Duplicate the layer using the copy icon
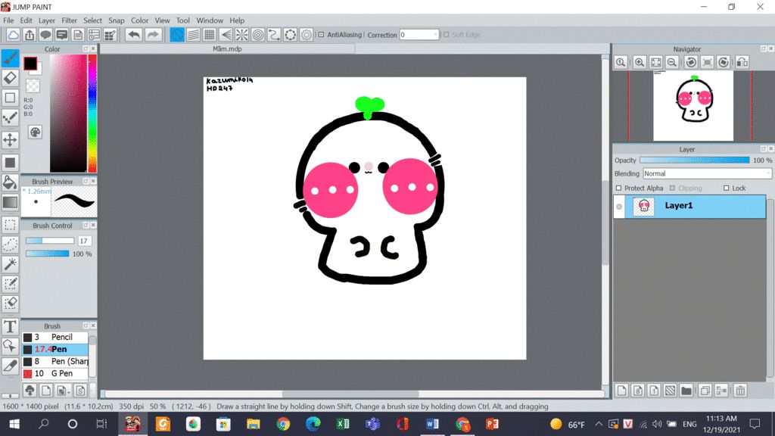 tap(705, 391)
